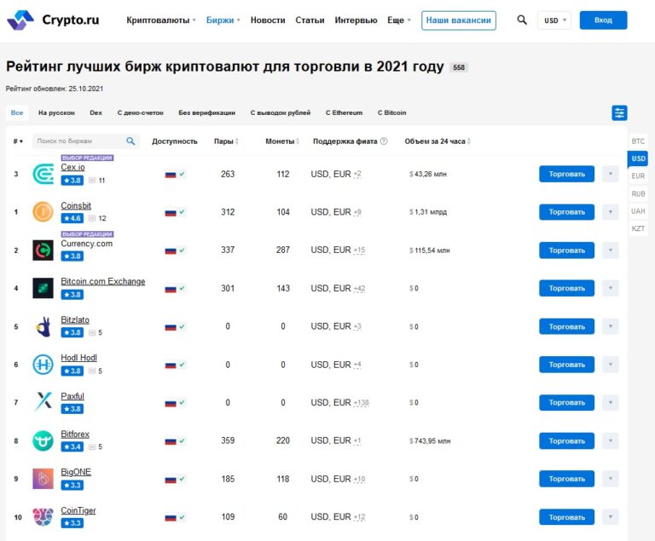Image resolution: width=655 pixels, height=541 pixels.
Task: Switch volume currency to KZT
Action: pyautogui.click(x=638, y=229)
